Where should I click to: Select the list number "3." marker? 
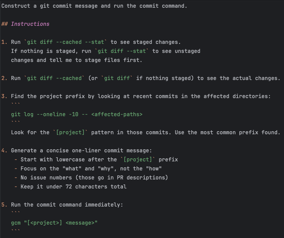[4, 96]
